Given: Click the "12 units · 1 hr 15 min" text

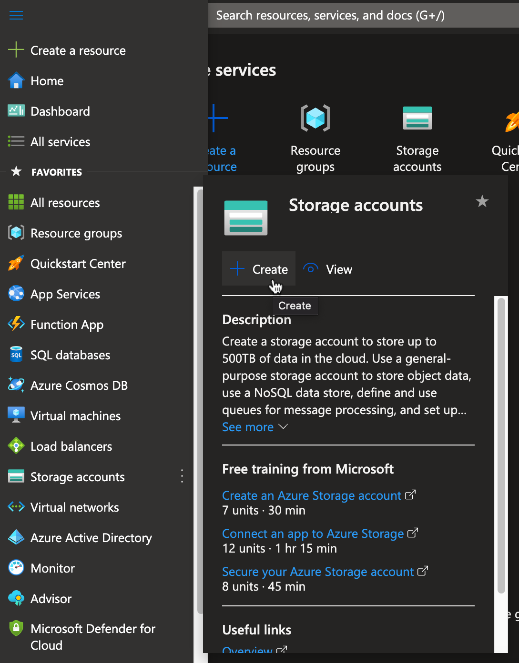Looking at the screenshot, I should point(279,548).
